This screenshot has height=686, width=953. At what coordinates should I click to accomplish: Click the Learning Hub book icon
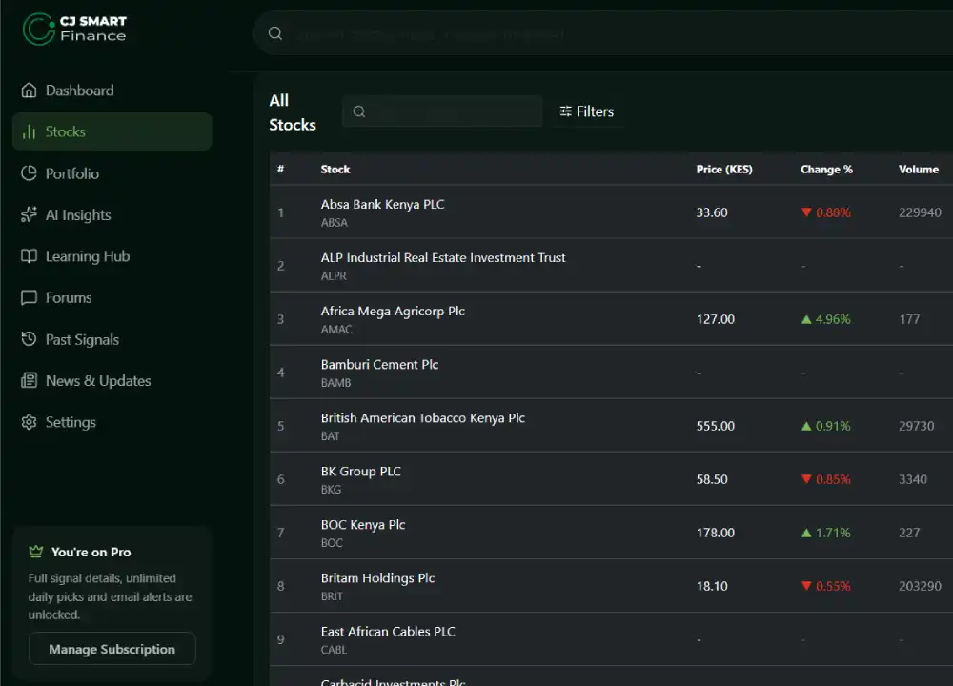click(29, 255)
